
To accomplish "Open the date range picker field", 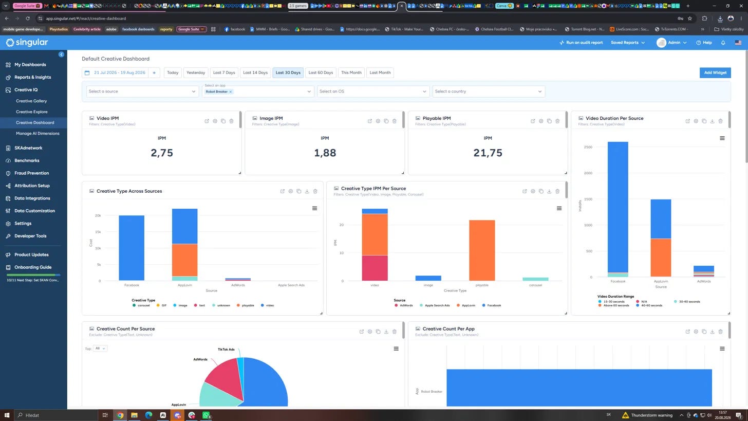I will coord(115,73).
